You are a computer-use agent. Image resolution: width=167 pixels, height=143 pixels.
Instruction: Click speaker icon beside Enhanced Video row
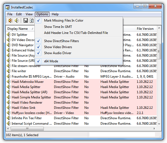coord(9,50)
